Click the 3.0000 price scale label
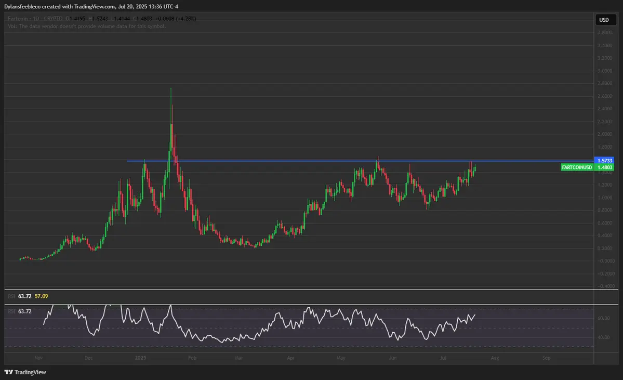Viewport: 623px width, 380px height. (x=605, y=71)
